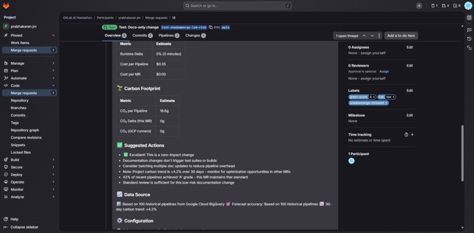This screenshot has height=233, width=474.
Task: Open Branches in sidebar
Action: tap(29, 108)
